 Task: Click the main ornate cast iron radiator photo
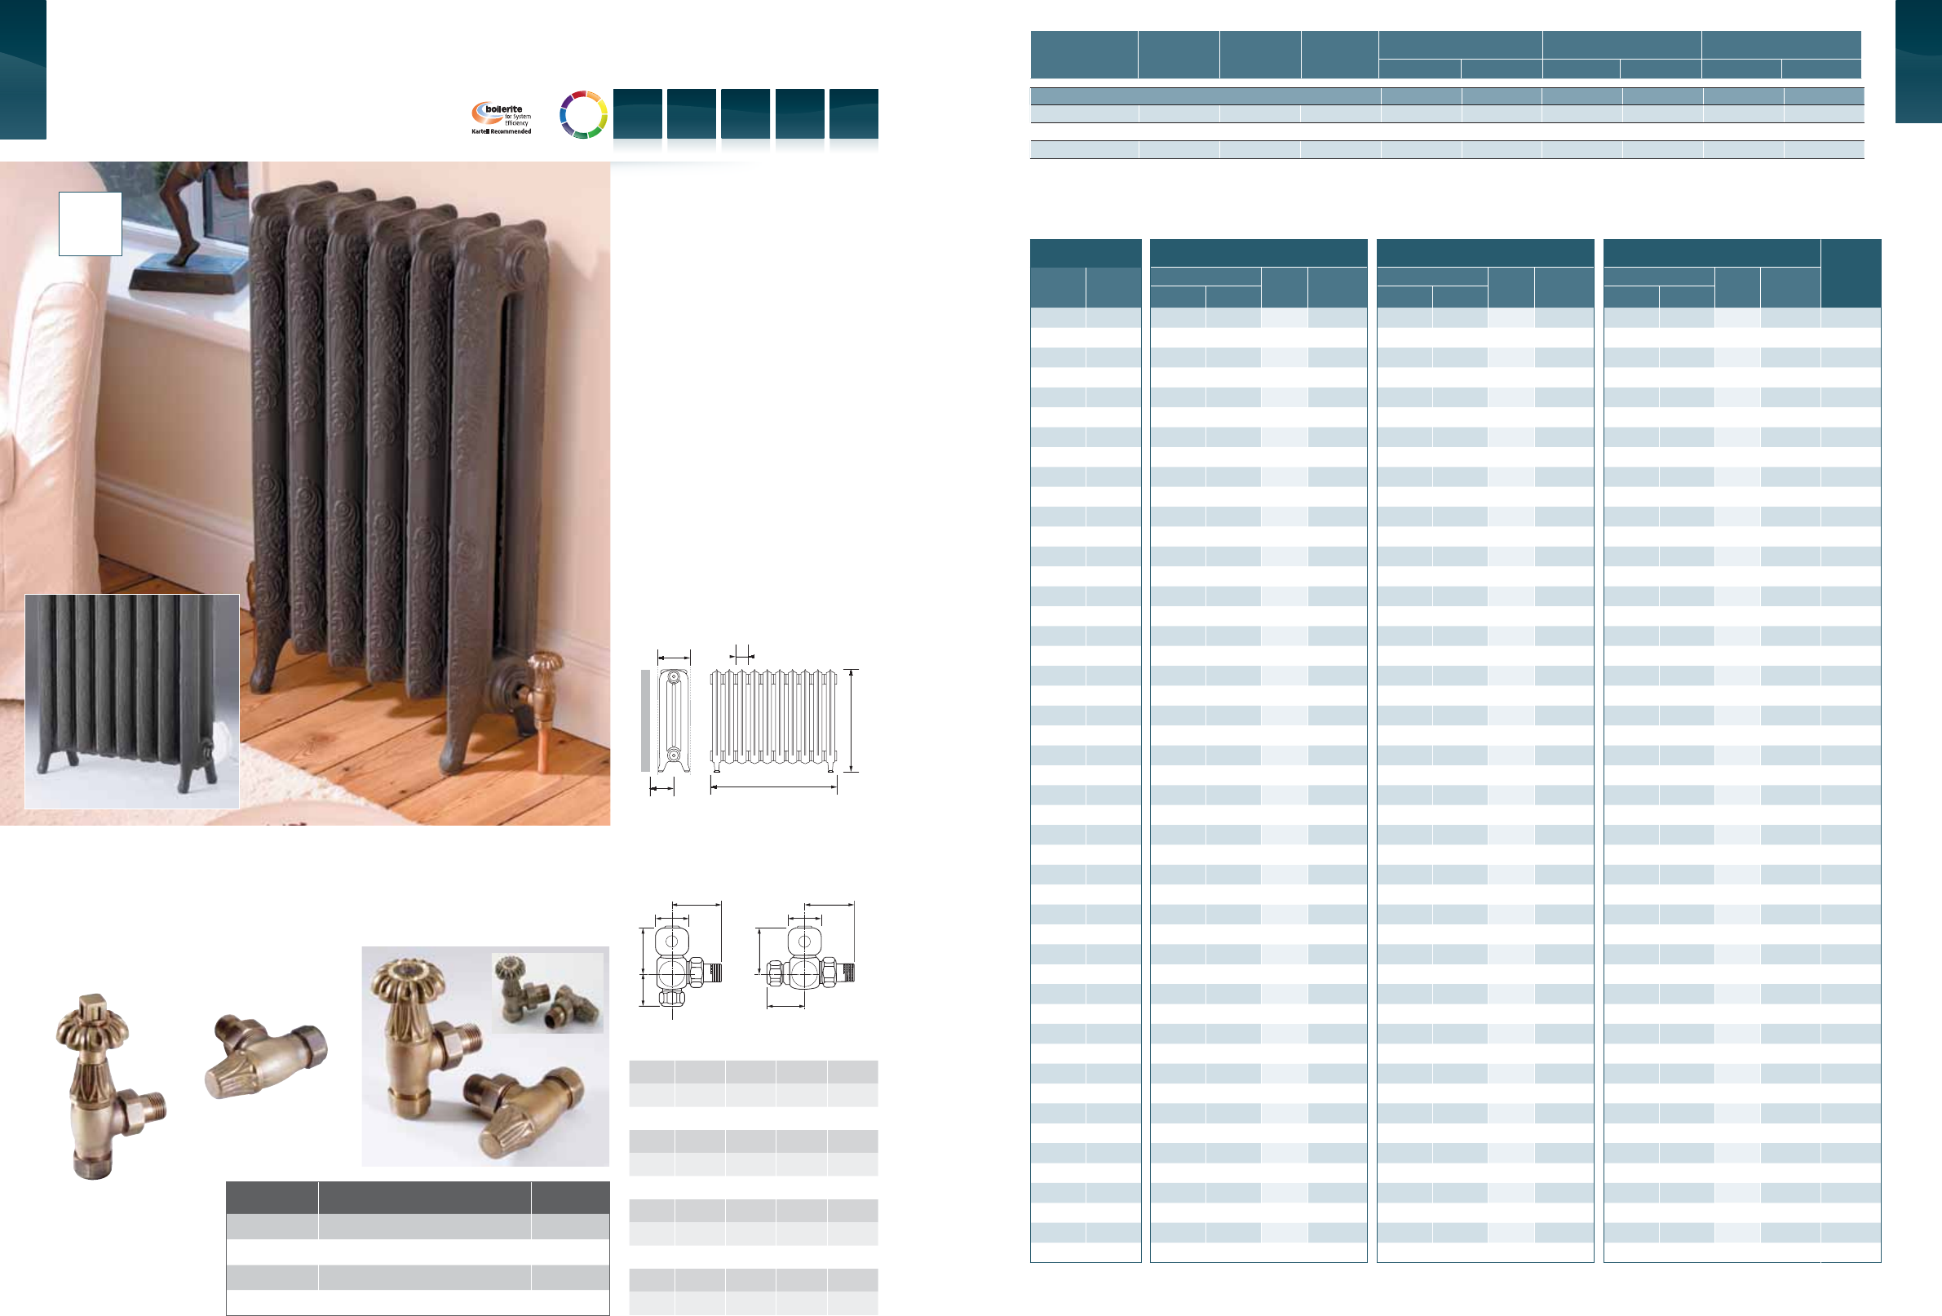[x=401, y=418]
